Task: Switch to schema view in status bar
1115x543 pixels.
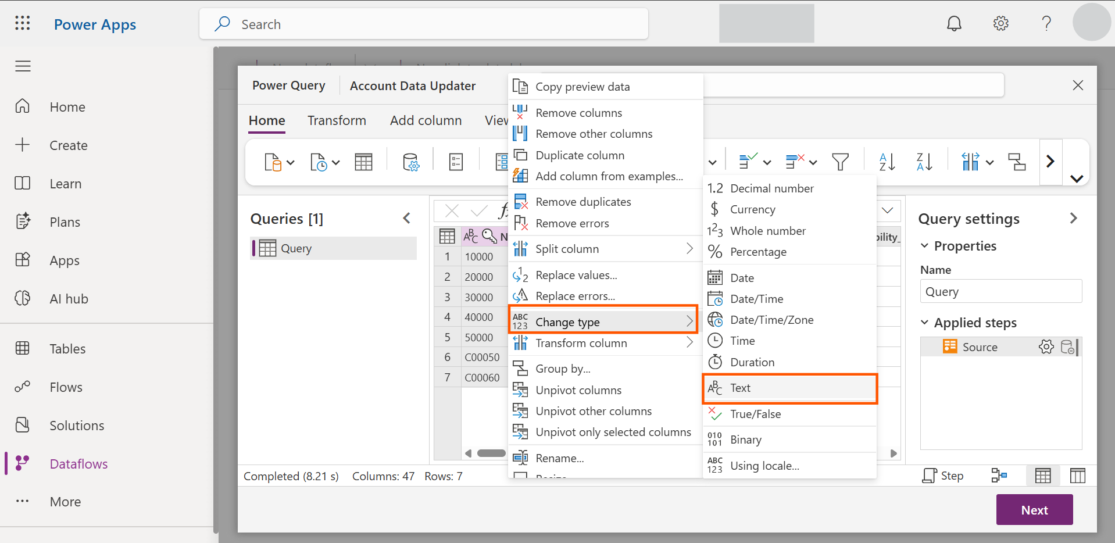Action: coord(1077,476)
